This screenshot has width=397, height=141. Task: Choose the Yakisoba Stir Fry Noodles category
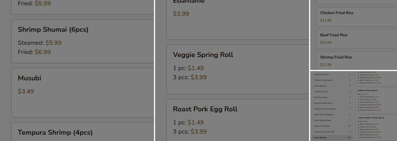tap(332, 109)
